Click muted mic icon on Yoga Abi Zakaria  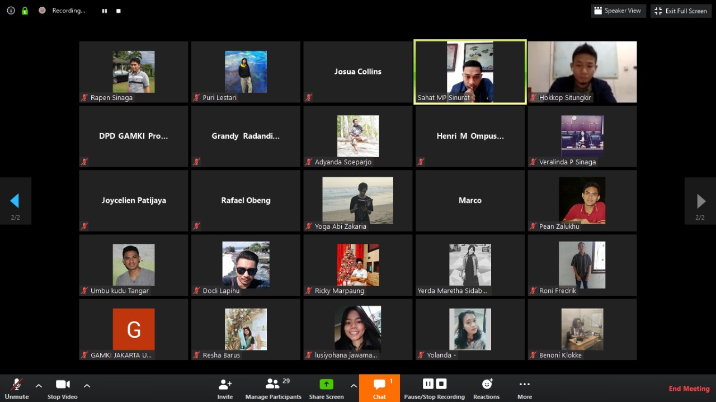309,226
